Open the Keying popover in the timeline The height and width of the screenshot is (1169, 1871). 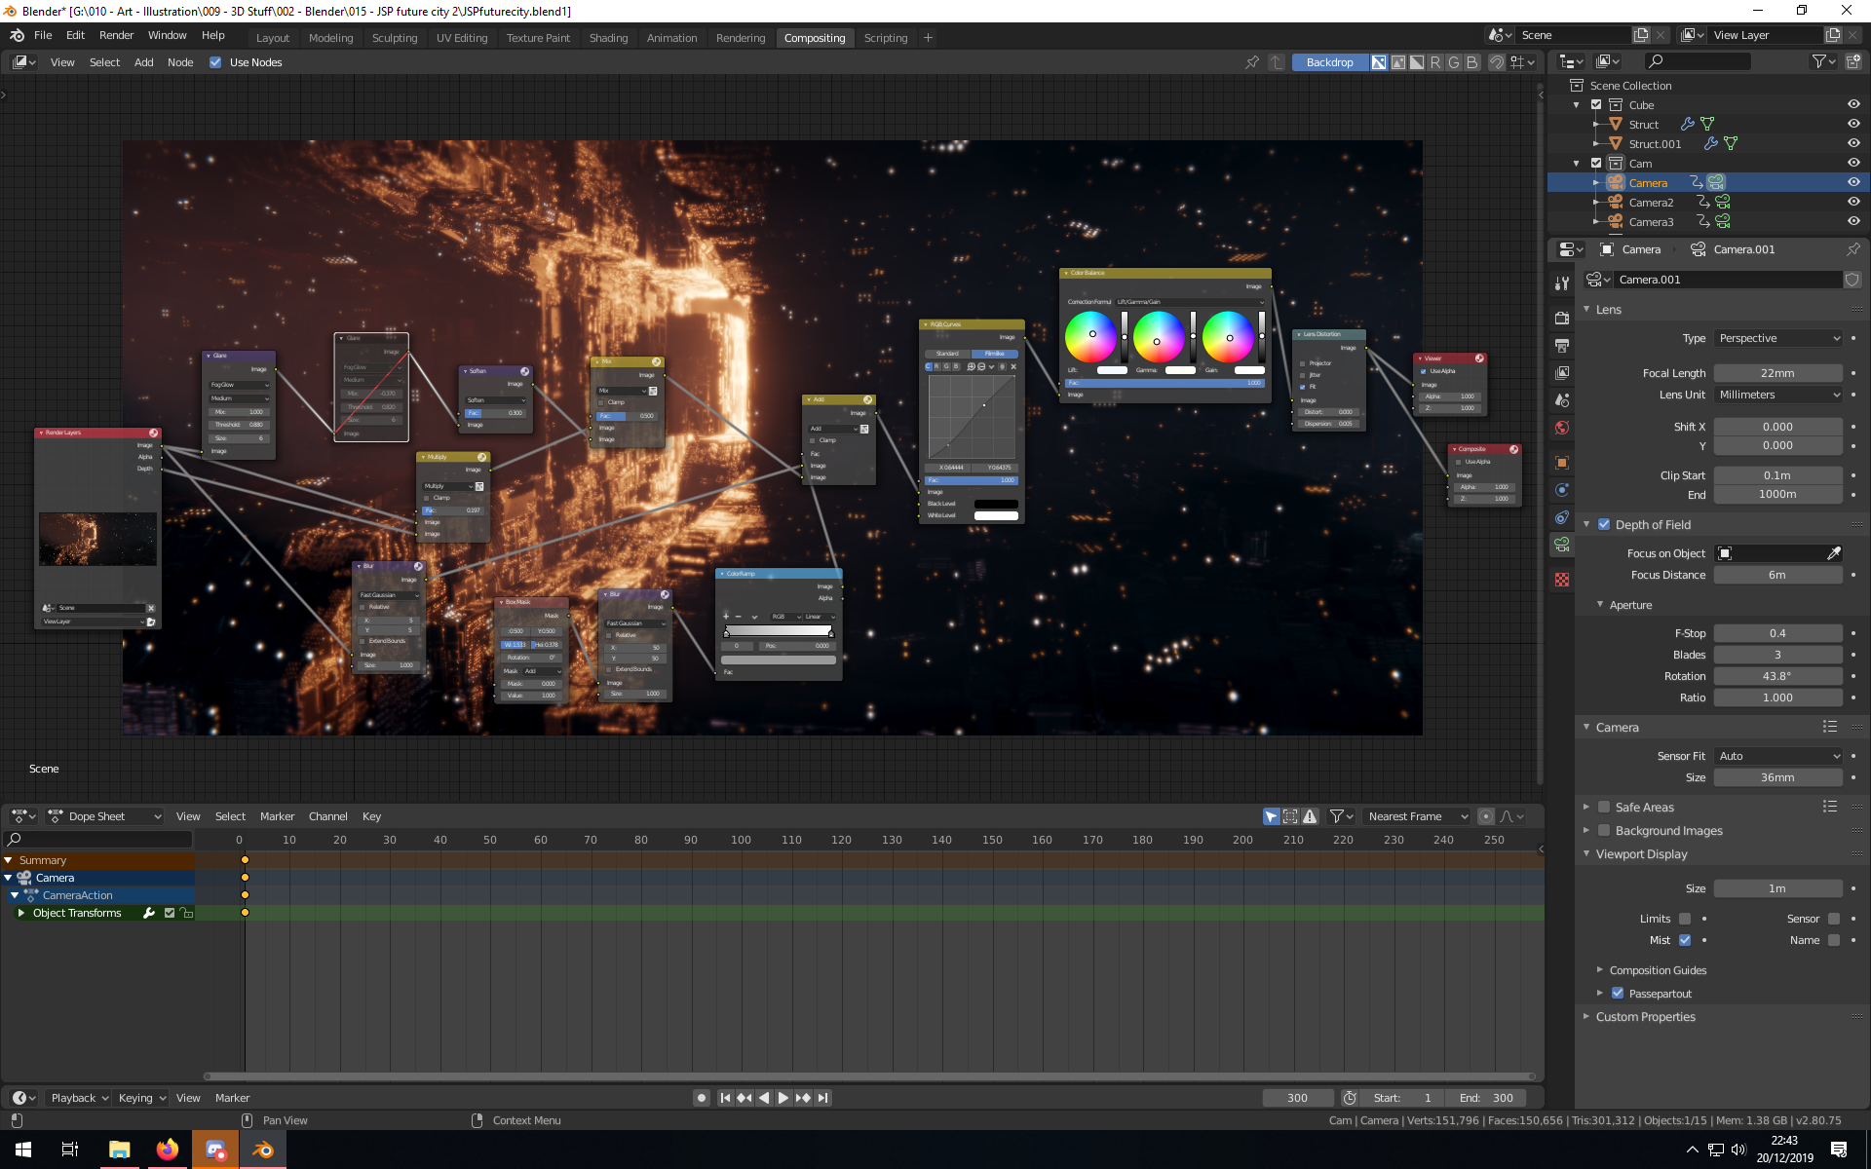(141, 1098)
